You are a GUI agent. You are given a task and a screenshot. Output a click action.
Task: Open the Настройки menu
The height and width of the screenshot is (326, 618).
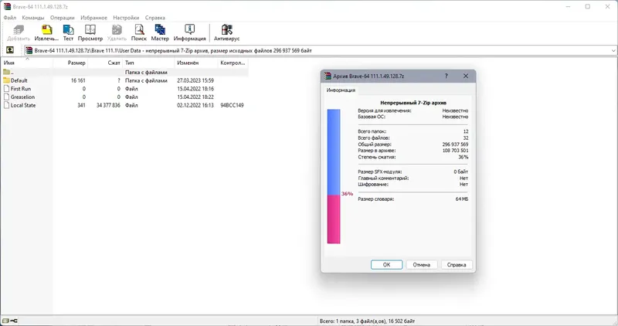point(126,18)
